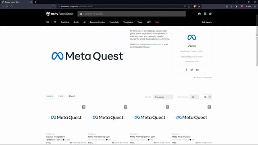Viewport: 258px width, 145px height.
Task: Open the AI category menu
Action: 84,22
